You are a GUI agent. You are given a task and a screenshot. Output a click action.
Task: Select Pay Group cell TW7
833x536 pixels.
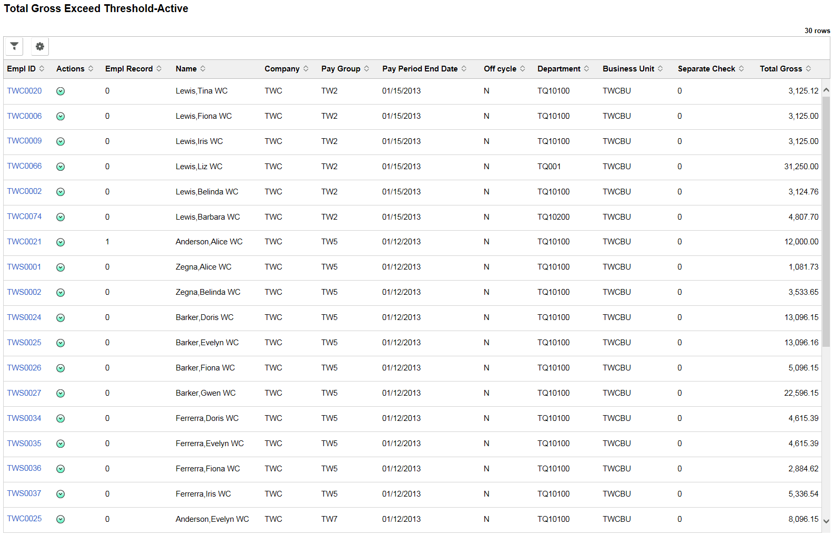point(329,519)
